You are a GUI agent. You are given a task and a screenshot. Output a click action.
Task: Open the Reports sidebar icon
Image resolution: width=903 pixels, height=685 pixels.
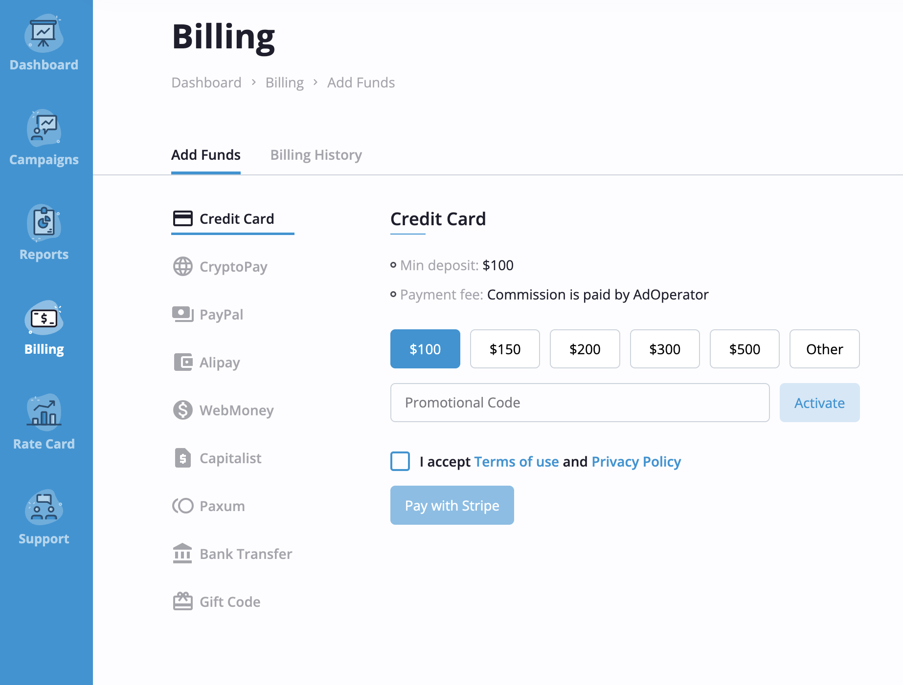tap(44, 223)
